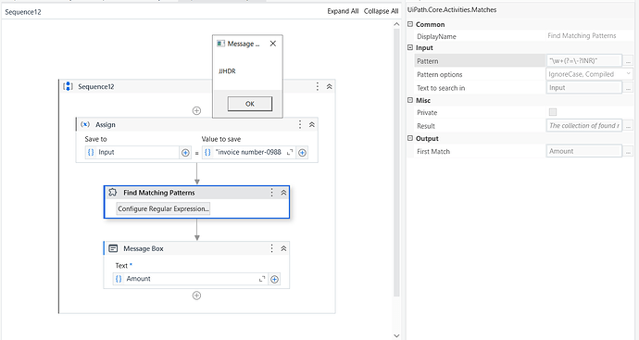Click the Sequence12 container icon
Viewport: 639px width, 340px height.
pos(68,86)
